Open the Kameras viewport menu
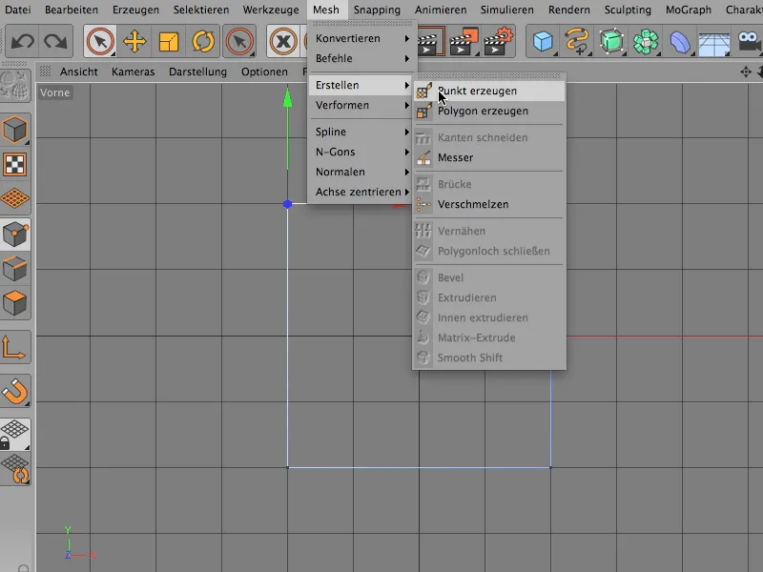This screenshot has width=763, height=572. pyautogui.click(x=133, y=71)
